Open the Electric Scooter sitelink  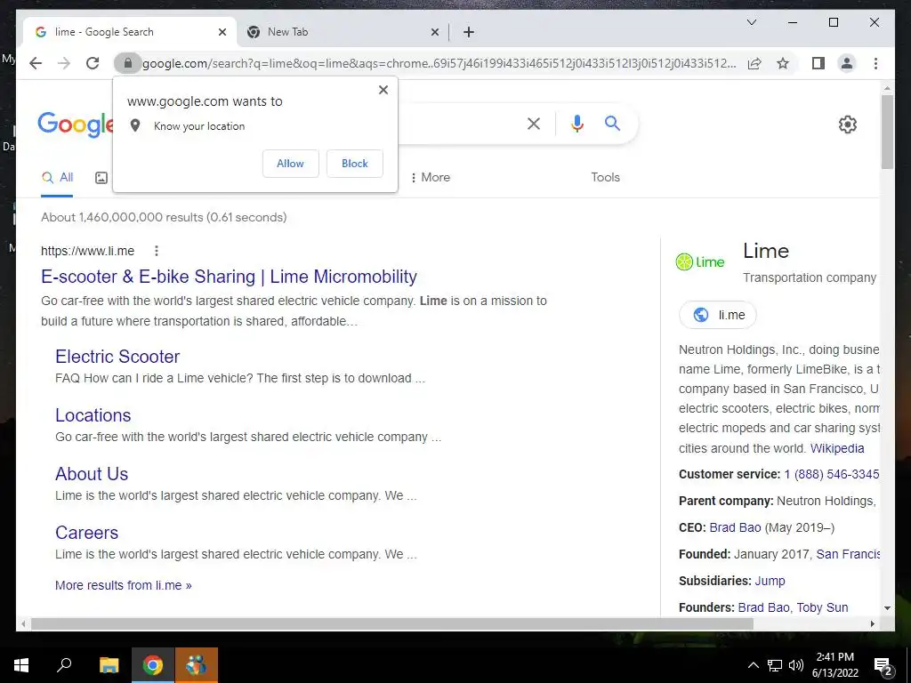click(x=117, y=356)
